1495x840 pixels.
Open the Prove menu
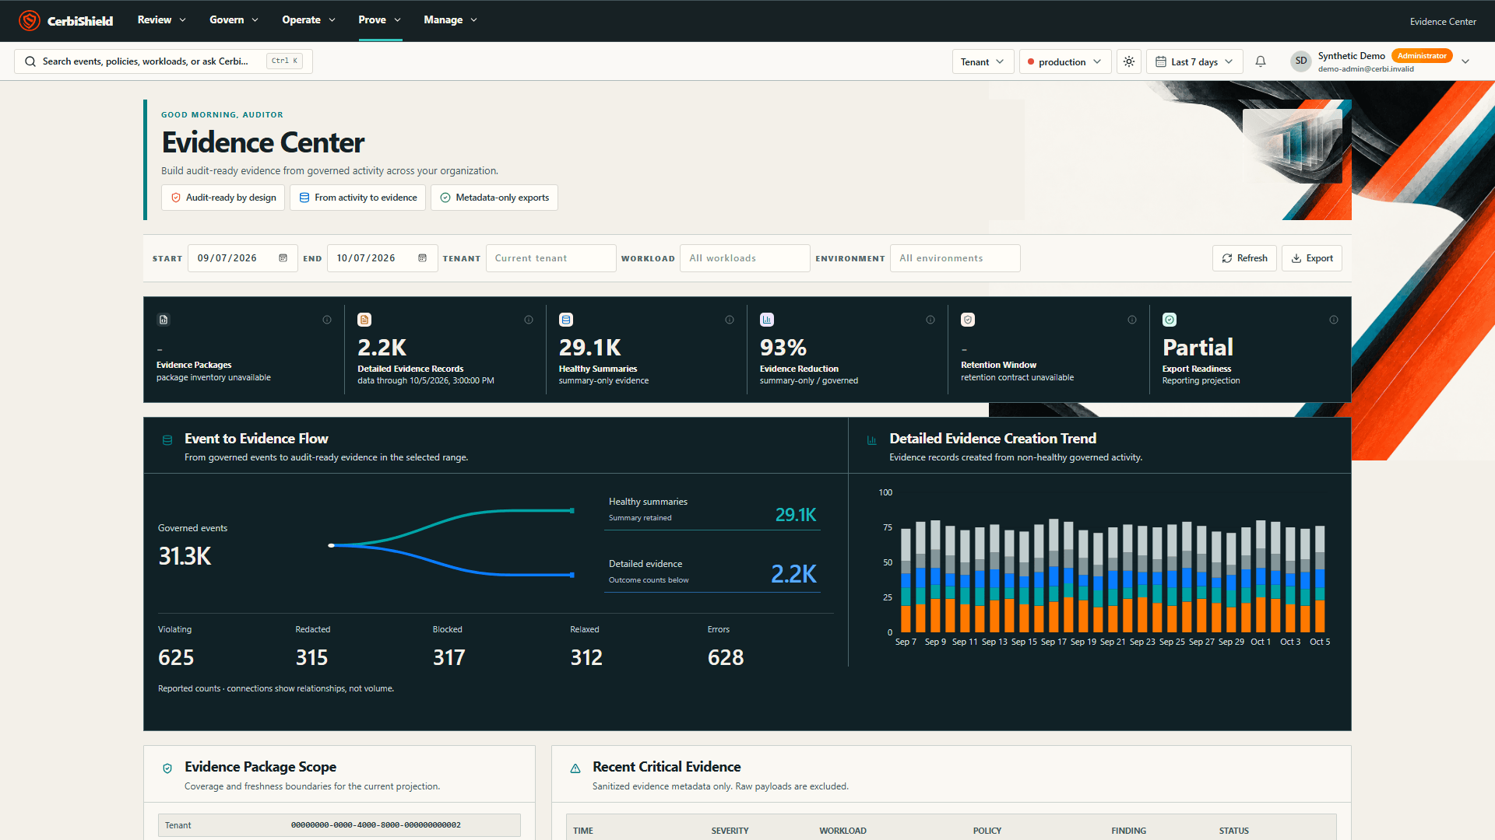click(380, 20)
